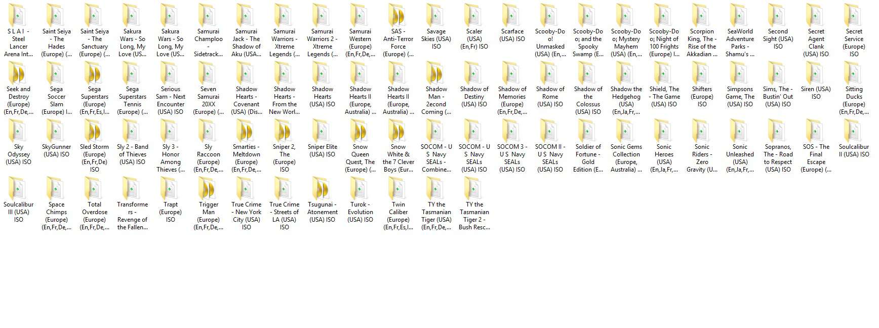Click the Second Sight folder icon
The width and height of the screenshot is (879, 328).
point(778,15)
